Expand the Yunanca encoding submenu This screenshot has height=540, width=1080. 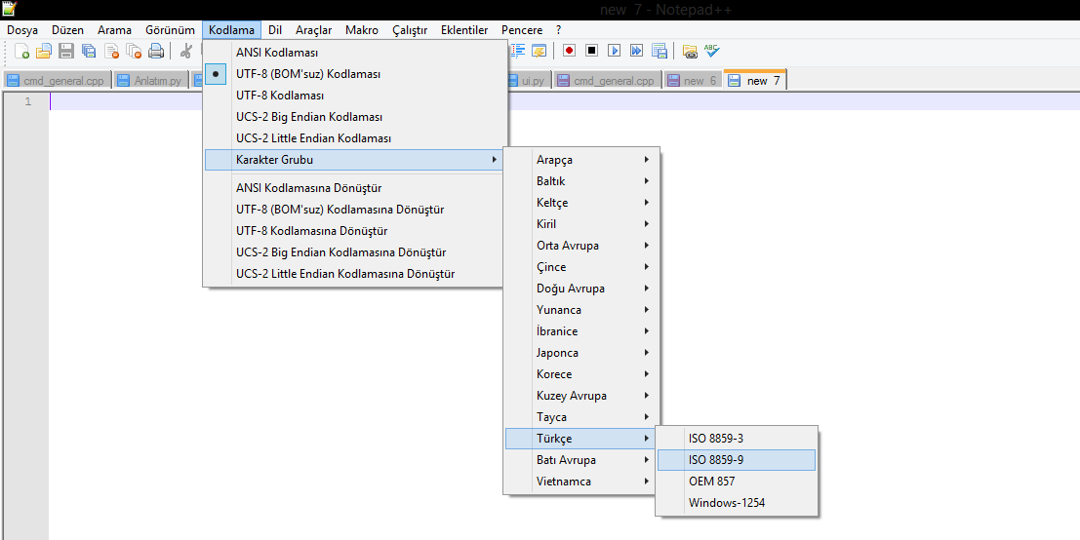(581, 310)
